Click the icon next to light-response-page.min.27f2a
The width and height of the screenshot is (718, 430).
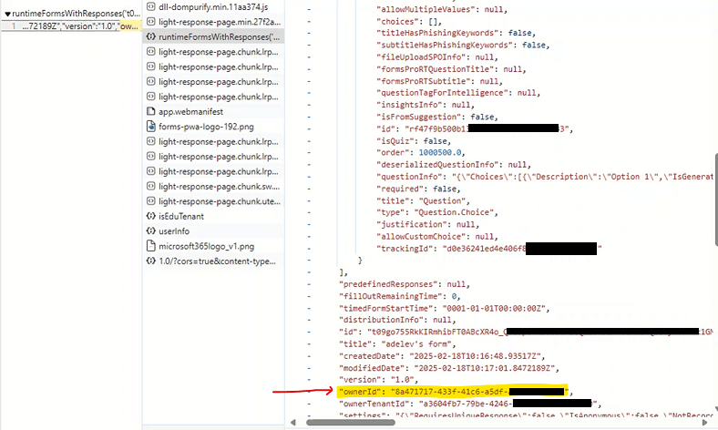point(150,22)
